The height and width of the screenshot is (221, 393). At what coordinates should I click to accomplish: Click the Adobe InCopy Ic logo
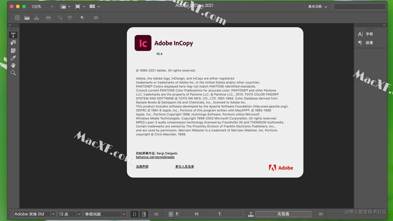click(x=143, y=43)
